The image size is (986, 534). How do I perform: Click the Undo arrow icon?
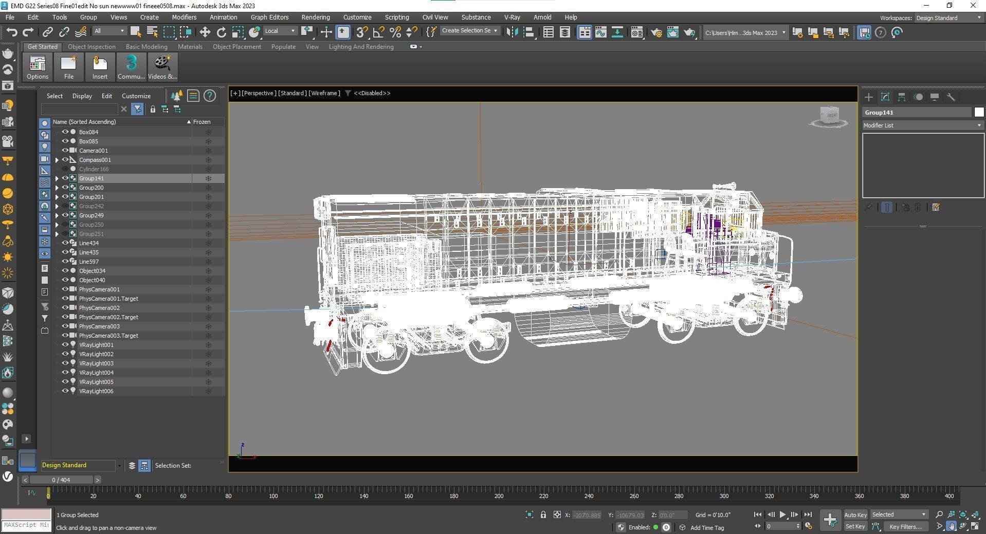pyautogui.click(x=11, y=32)
